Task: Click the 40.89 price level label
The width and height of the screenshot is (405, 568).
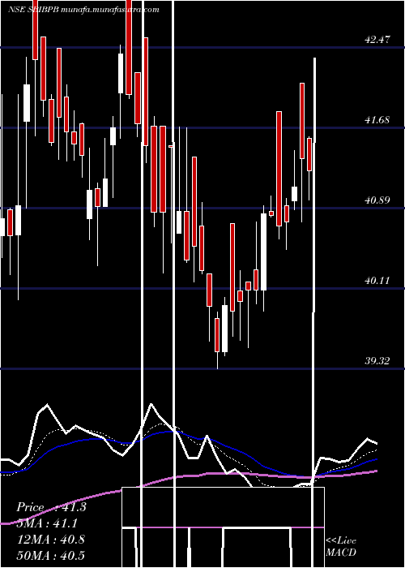Action: pyautogui.click(x=377, y=200)
